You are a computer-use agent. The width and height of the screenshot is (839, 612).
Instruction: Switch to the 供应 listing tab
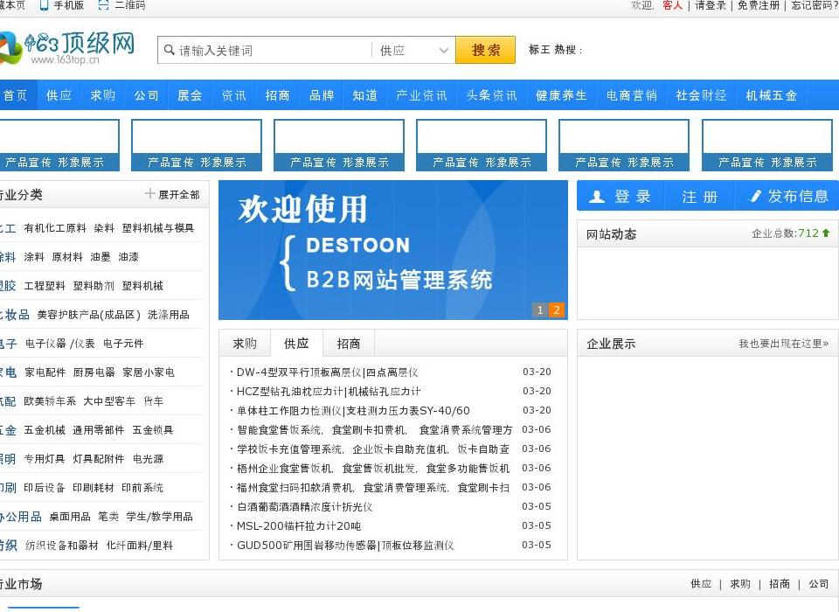pyautogui.click(x=296, y=344)
